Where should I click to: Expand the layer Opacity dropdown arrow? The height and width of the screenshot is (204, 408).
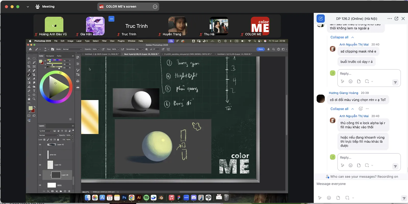click(72, 135)
